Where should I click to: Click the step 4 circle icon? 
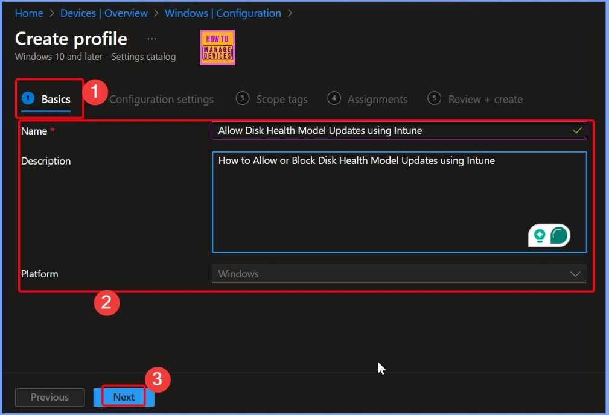[x=334, y=98]
